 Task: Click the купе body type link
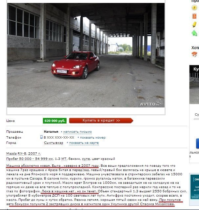86,159
